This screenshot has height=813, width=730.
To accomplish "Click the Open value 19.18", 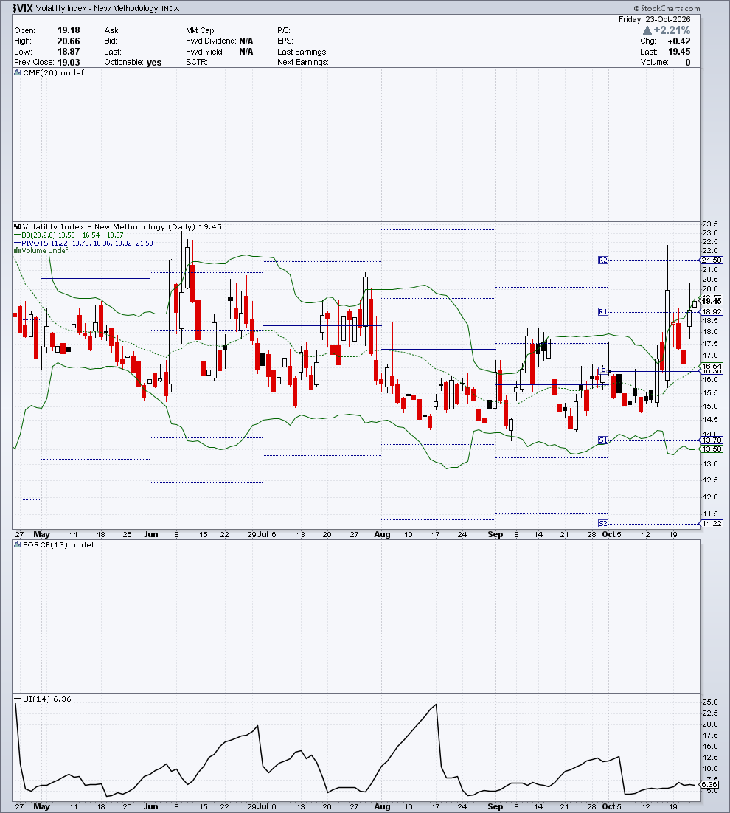I will click(69, 30).
